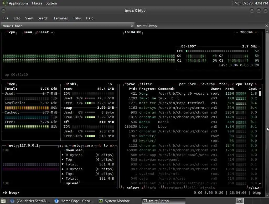Switch to the tmux: 0 btop tab
Screen dimensions: 269x204
point(201,26)
